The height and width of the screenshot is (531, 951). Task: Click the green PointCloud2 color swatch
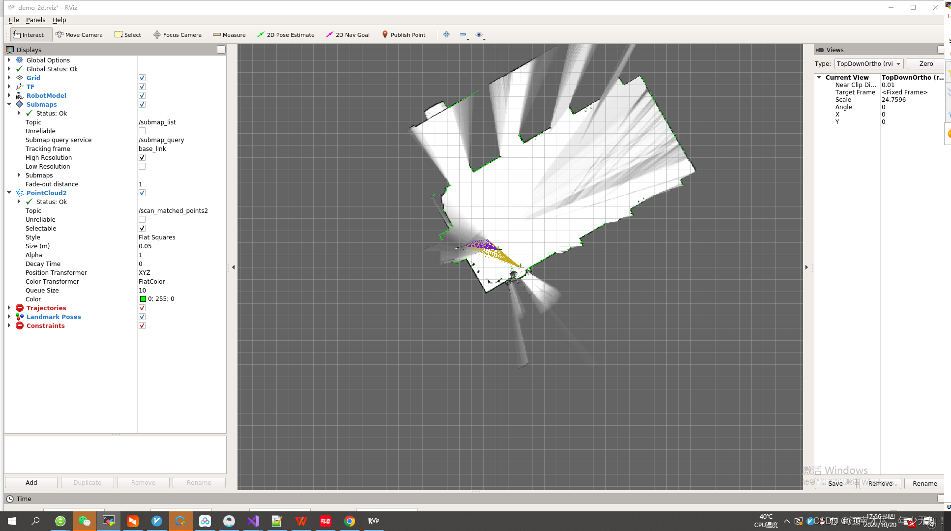(143, 299)
